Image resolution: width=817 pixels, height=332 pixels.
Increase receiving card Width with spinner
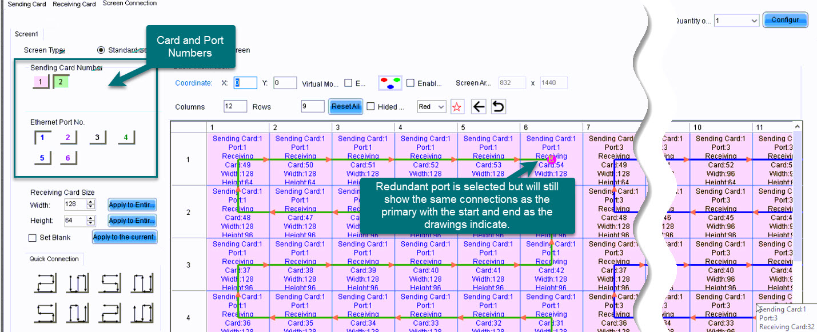91,202
